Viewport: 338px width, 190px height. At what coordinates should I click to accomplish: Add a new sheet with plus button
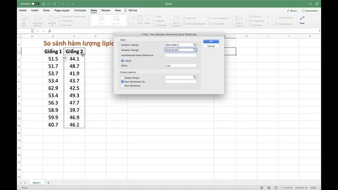coord(48,183)
